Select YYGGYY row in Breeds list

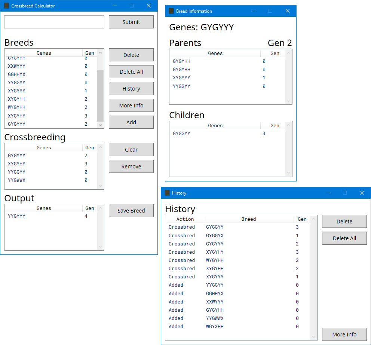click(x=51, y=83)
